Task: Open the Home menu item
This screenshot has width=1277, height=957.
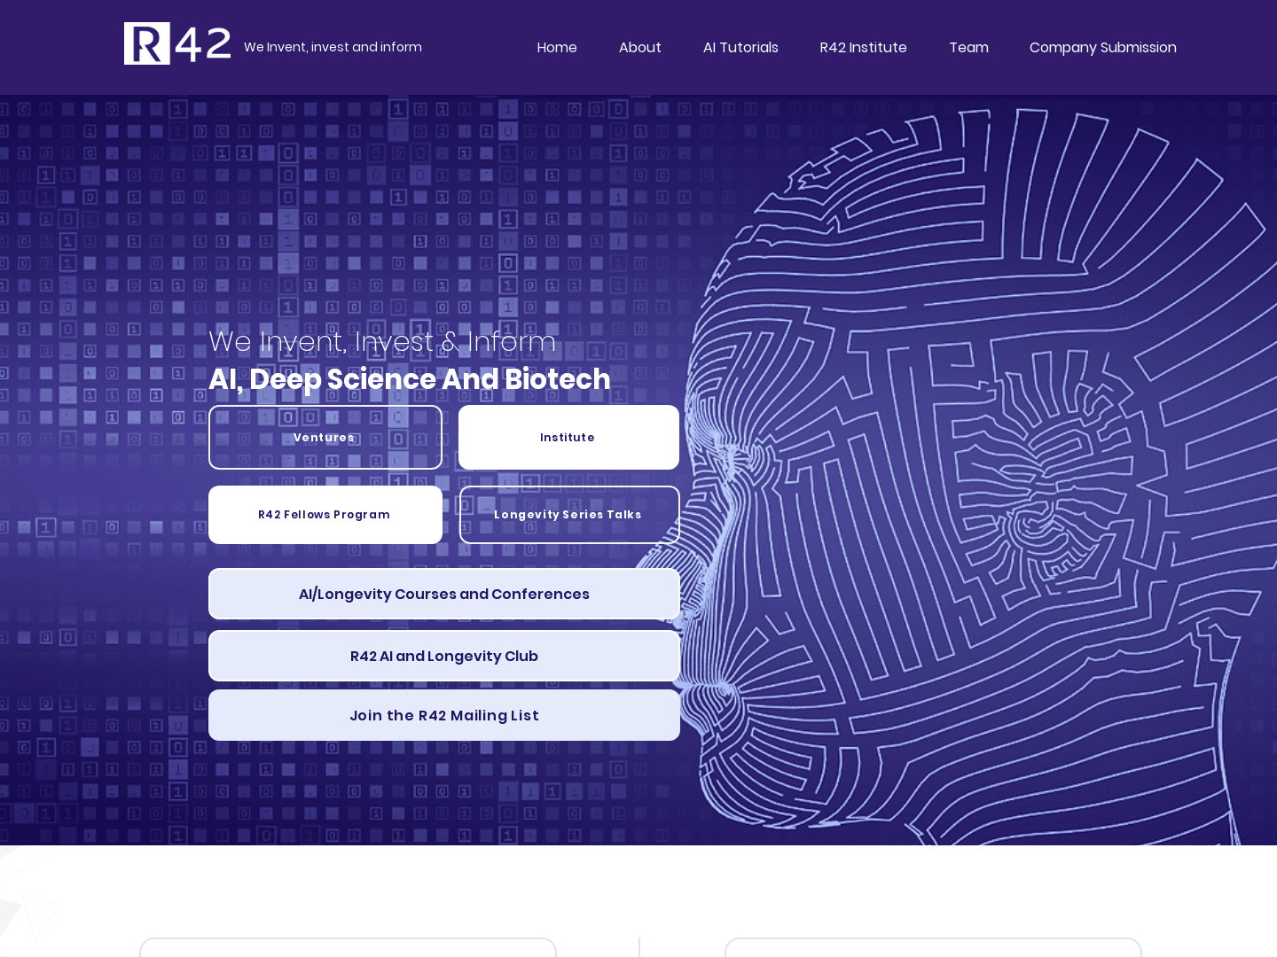Action: point(557,48)
